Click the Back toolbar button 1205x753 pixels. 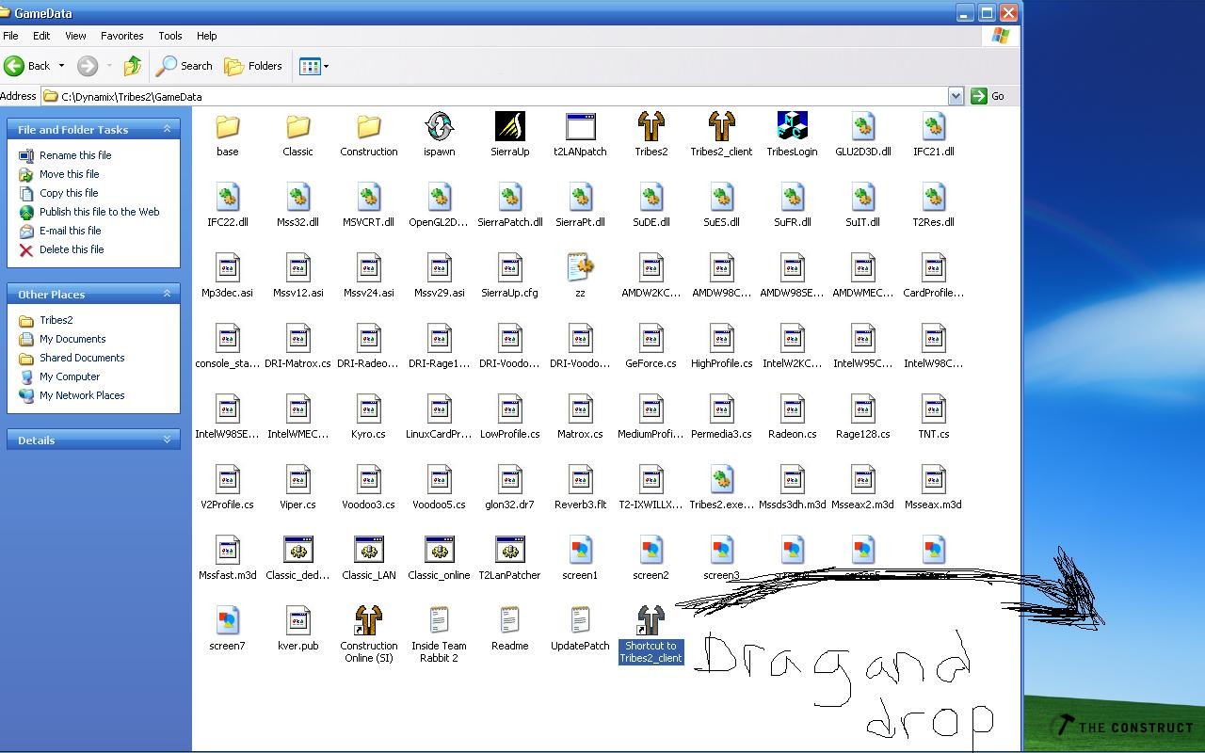click(27, 66)
